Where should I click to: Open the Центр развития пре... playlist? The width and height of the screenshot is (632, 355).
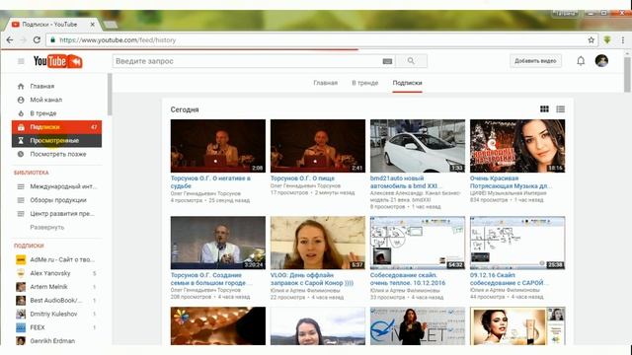(x=56, y=214)
